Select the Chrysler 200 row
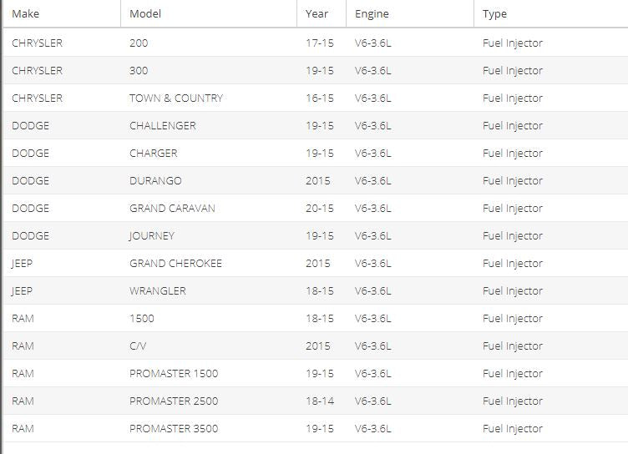 tap(316, 43)
